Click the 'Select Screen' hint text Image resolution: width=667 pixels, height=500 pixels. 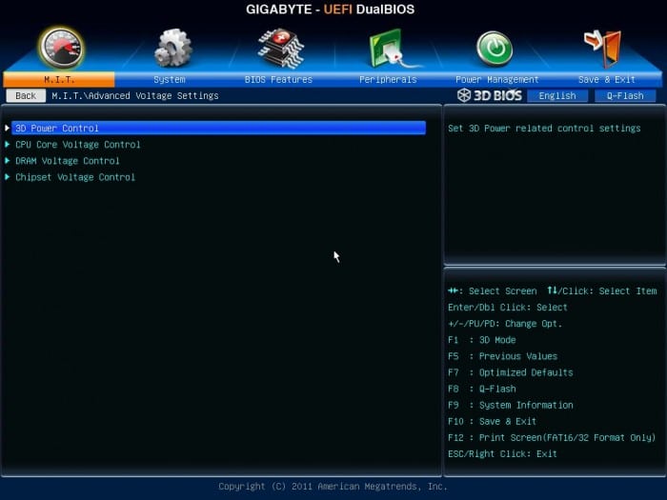(503, 290)
